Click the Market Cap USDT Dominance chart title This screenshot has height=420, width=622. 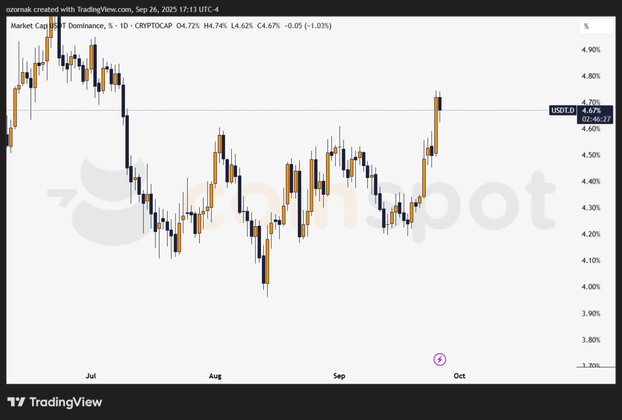click(57, 26)
